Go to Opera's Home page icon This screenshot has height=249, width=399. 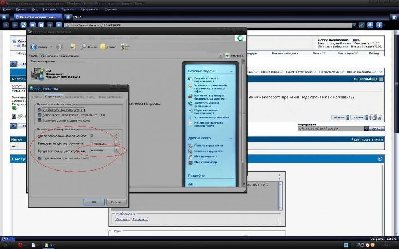click(41, 25)
